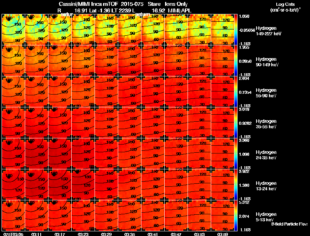Click the 1.098 colorbar midpoint value

coord(244,154)
